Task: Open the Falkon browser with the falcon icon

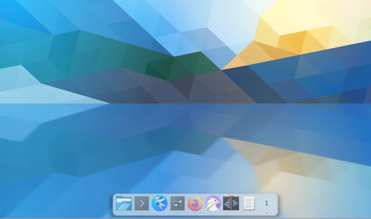Action: (213, 204)
